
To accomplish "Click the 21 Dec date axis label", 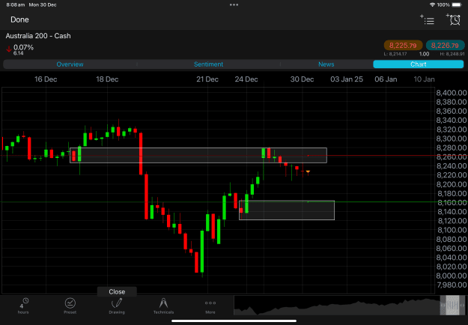I will click(207, 79).
